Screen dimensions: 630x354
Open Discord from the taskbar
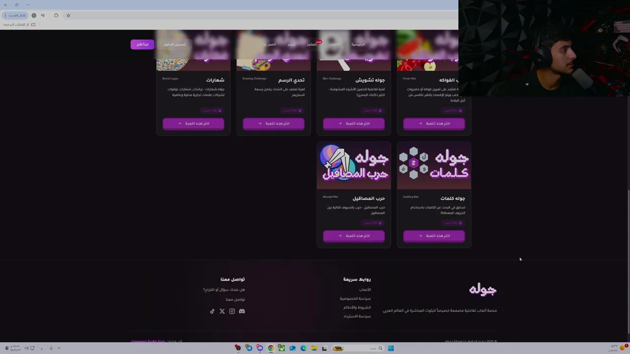(x=260, y=348)
